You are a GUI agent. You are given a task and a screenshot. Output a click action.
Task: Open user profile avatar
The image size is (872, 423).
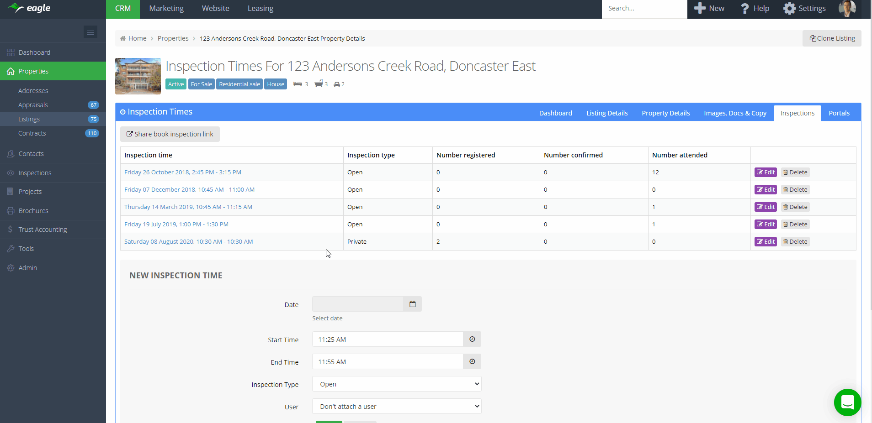pyautogui.click(x=847, y=9)
